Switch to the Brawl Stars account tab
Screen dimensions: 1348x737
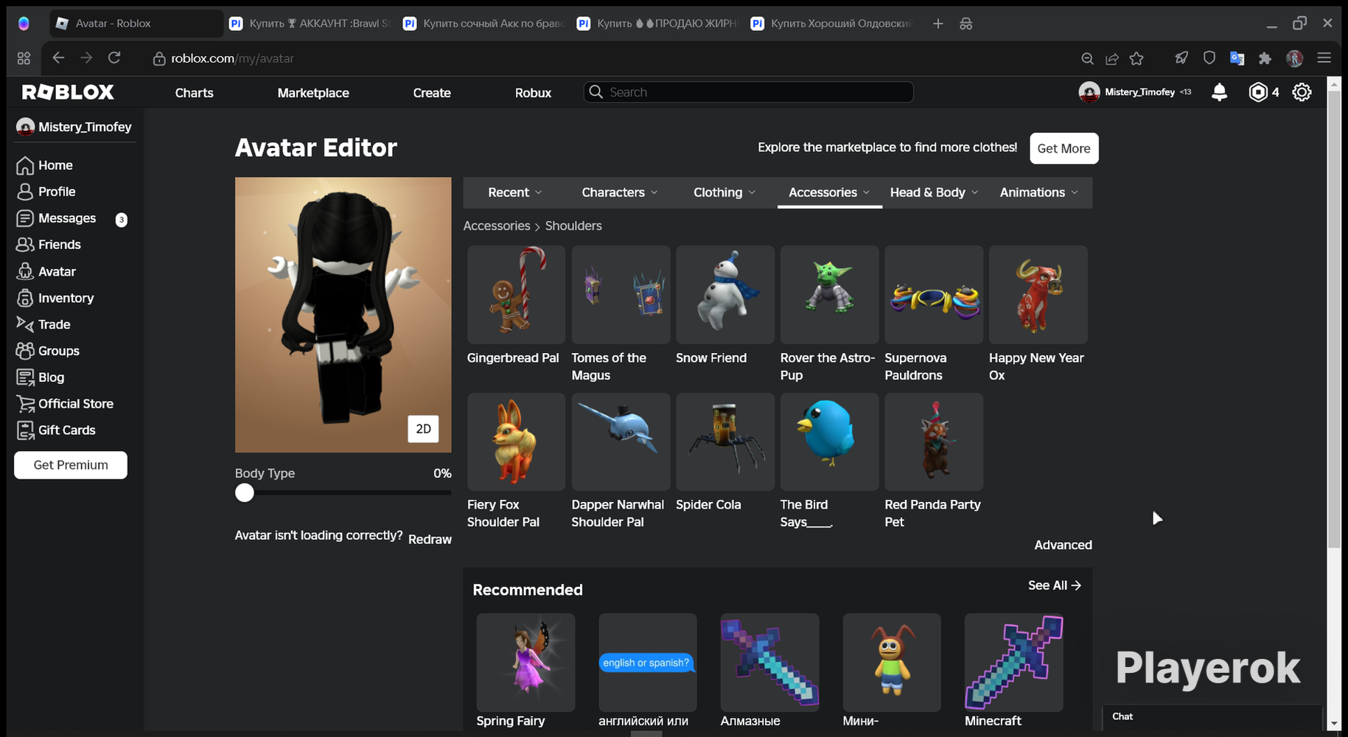click(x=310, y=24)
